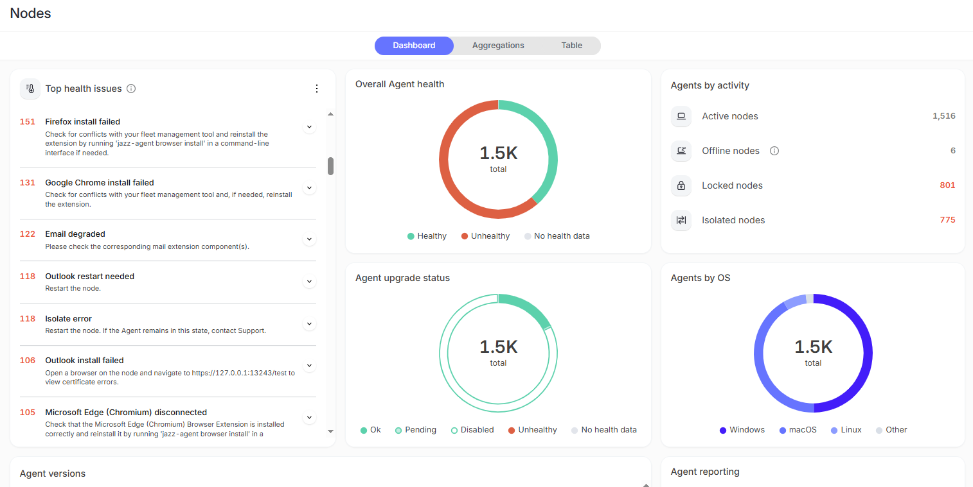Click the Isolated nodes arrows icon

click(x=681, y=220)
